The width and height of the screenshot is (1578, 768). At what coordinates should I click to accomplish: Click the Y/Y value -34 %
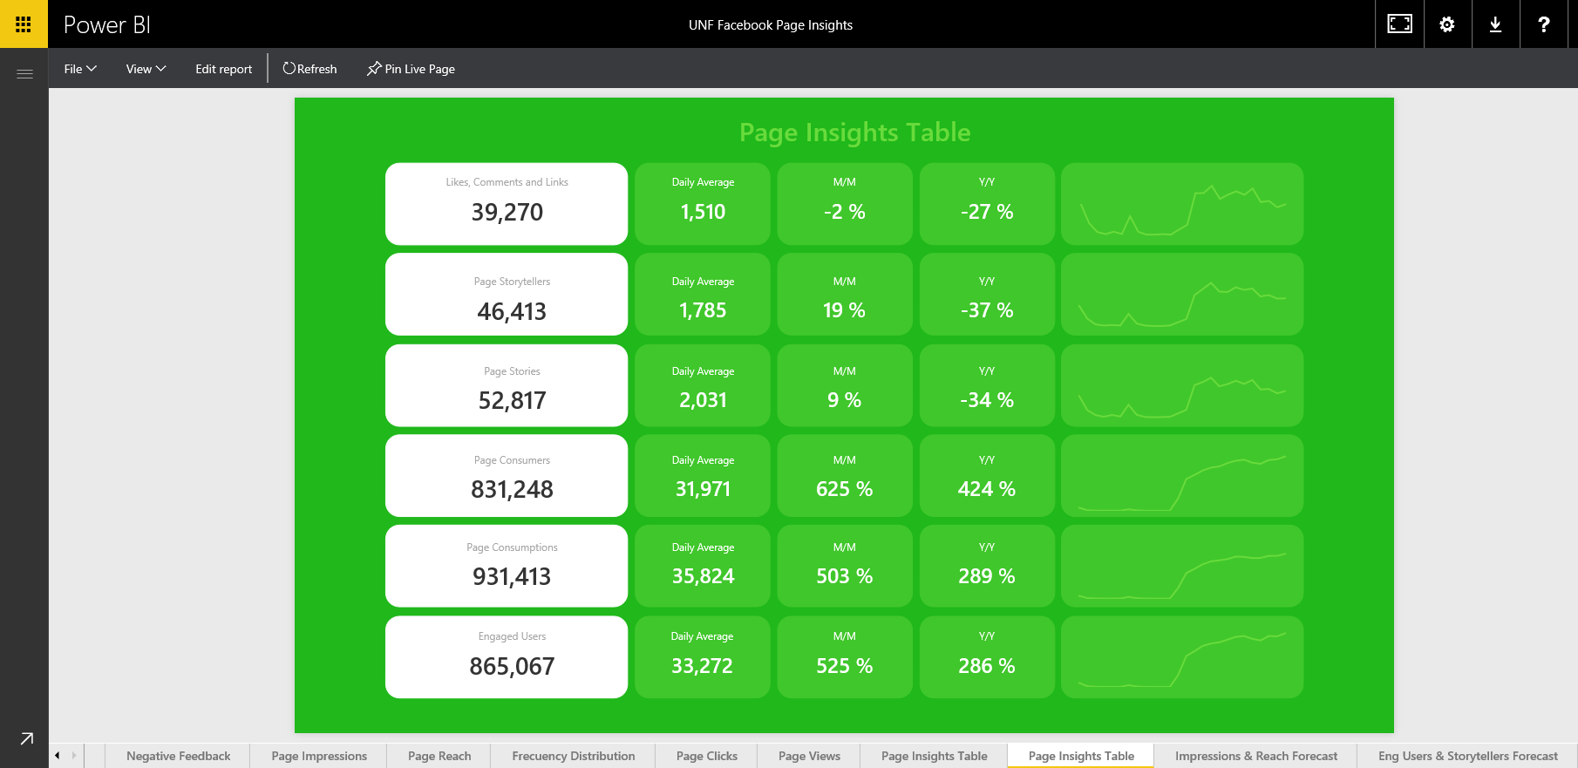click(987, 400)
